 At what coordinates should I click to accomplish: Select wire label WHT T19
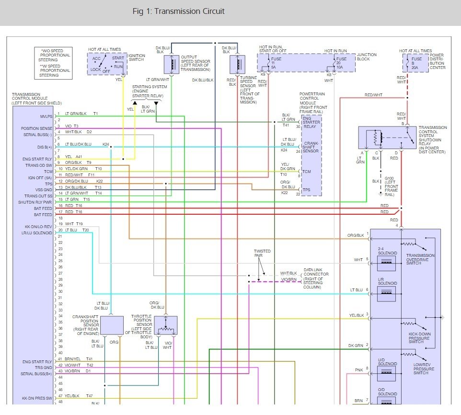[74, 224]
